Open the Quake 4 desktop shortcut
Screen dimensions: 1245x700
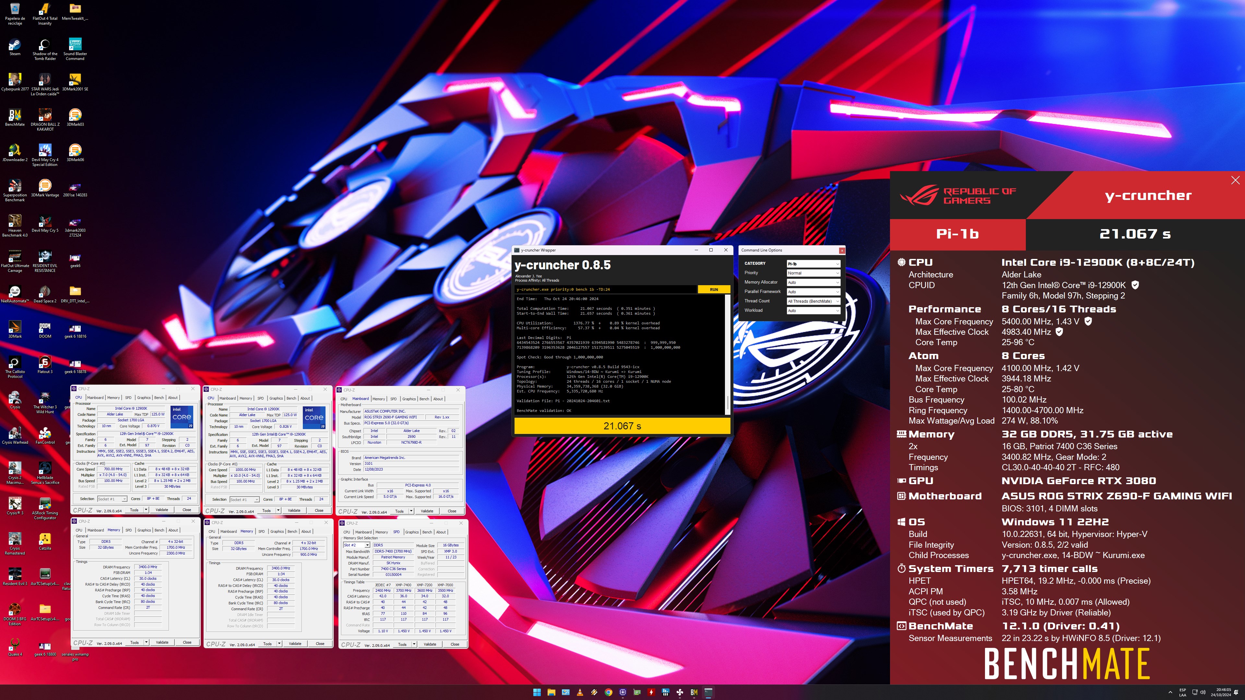pos(15,647)
